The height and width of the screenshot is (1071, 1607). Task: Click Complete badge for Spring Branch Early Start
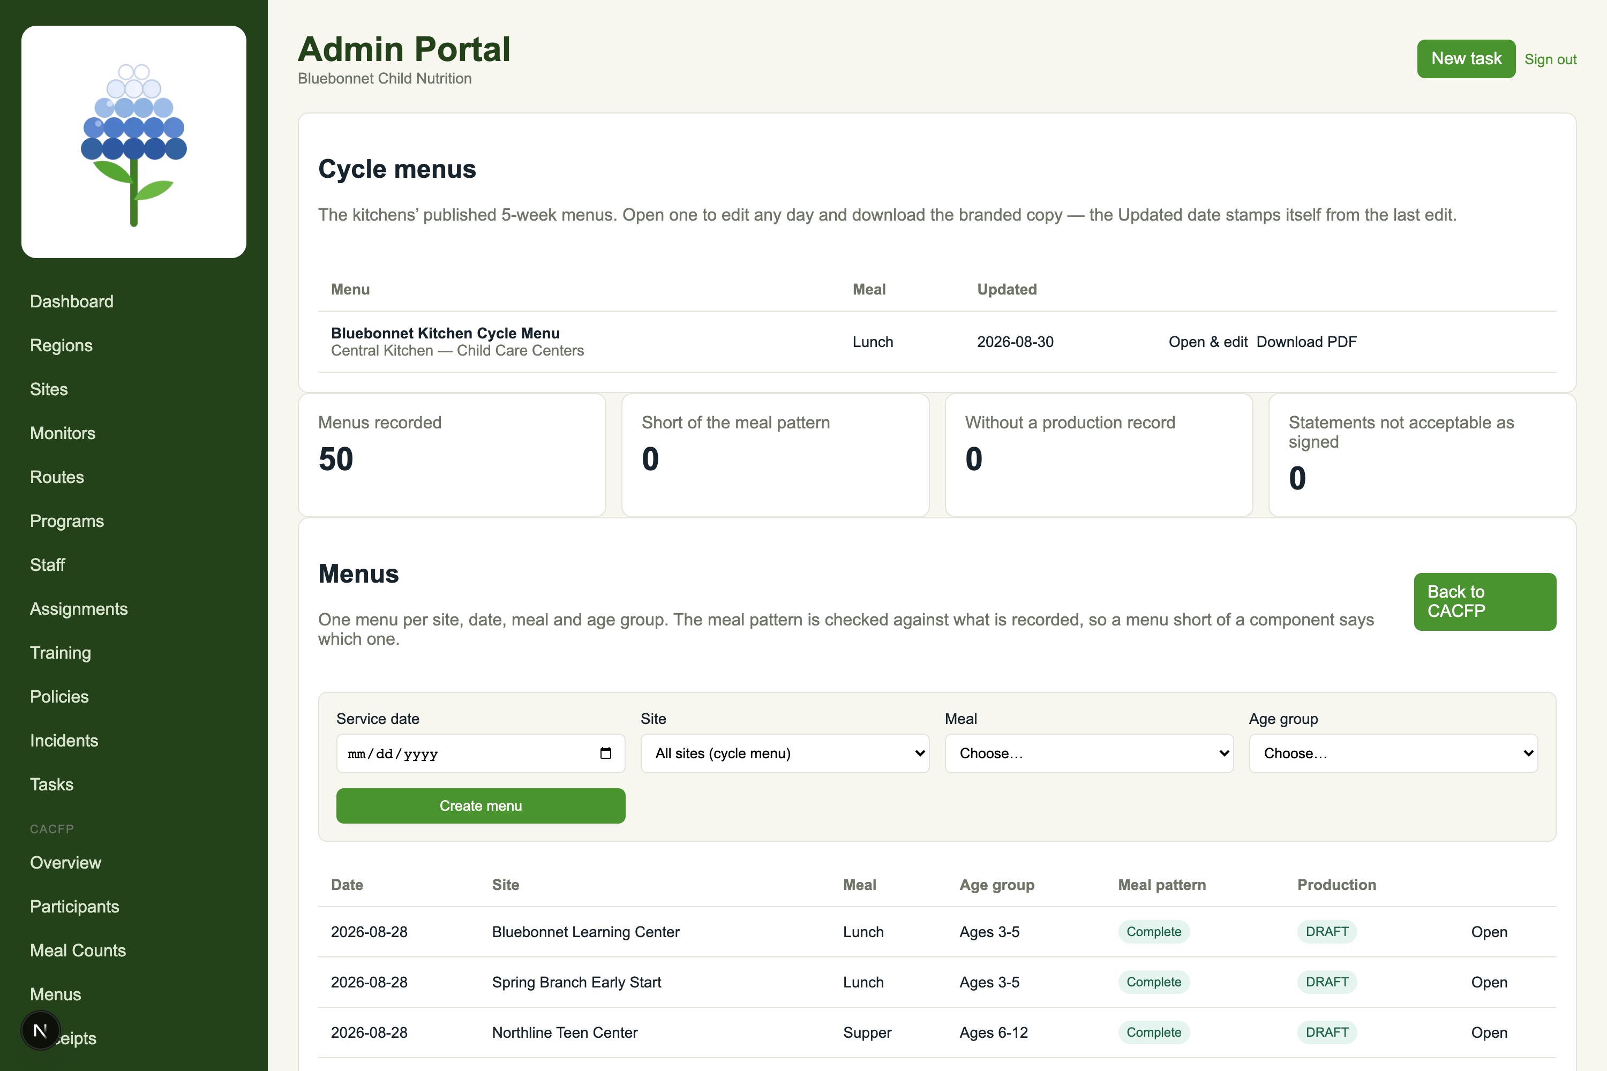[1153, 982]
